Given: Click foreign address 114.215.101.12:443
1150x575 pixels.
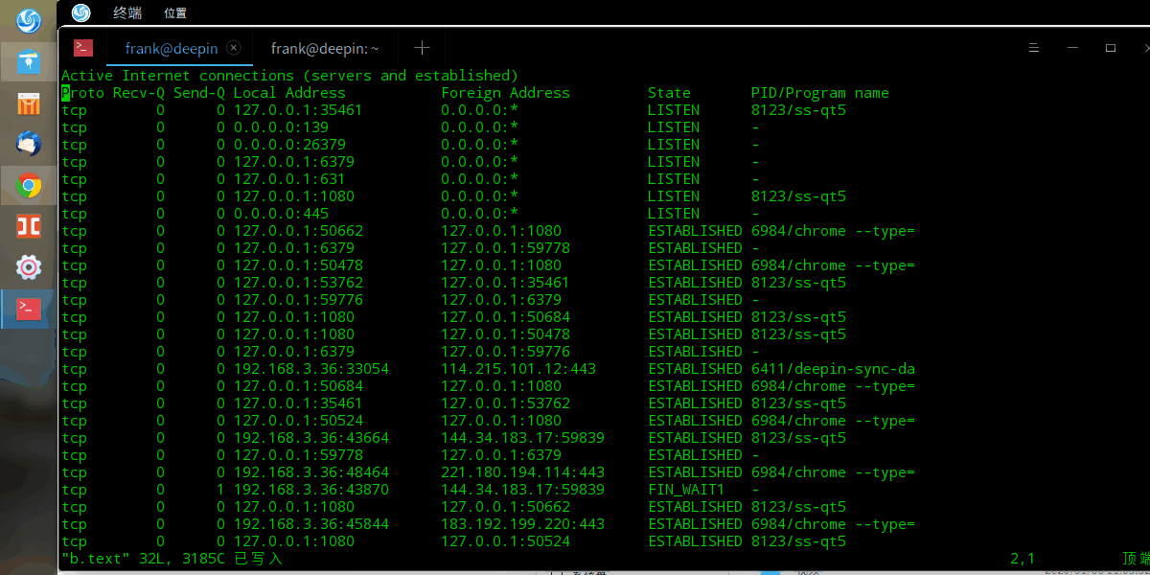Looking at the screenshot, I should [518, 369].
